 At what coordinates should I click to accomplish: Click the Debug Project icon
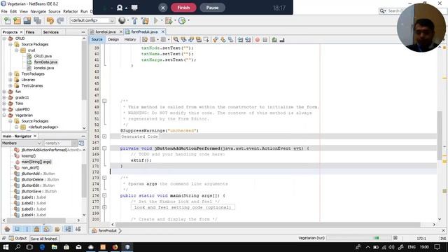coord(168,20)
